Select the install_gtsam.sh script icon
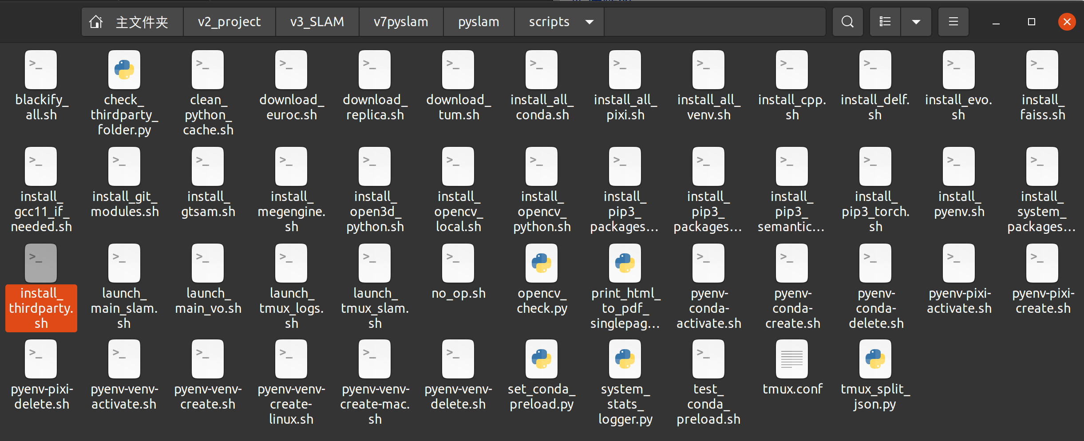Image resolution: width=1084 pixels, height=441 pixels. tap(208, 166)
